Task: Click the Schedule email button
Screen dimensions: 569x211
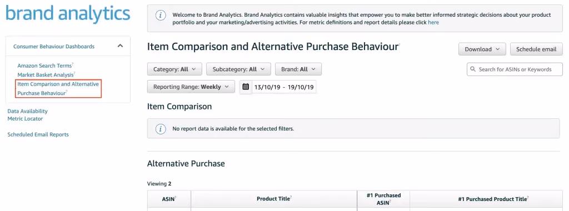Action: [536, 49]
